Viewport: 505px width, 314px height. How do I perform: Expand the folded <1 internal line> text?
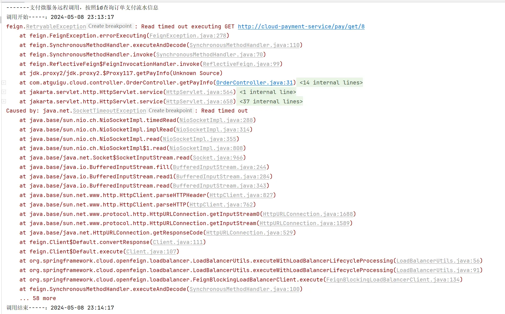(x=268, y=92)
